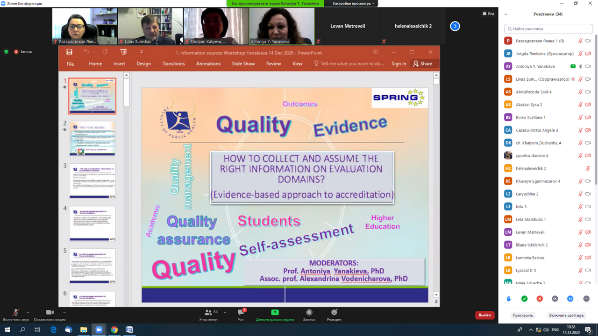Open the Transitions tab in PowerPoint ribbon
598x336 pixels.
(173, 63)
